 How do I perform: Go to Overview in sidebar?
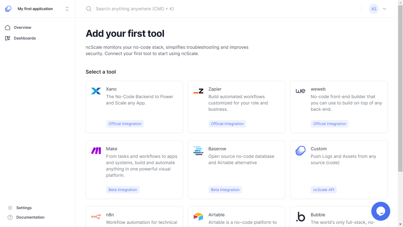(22, 28)
